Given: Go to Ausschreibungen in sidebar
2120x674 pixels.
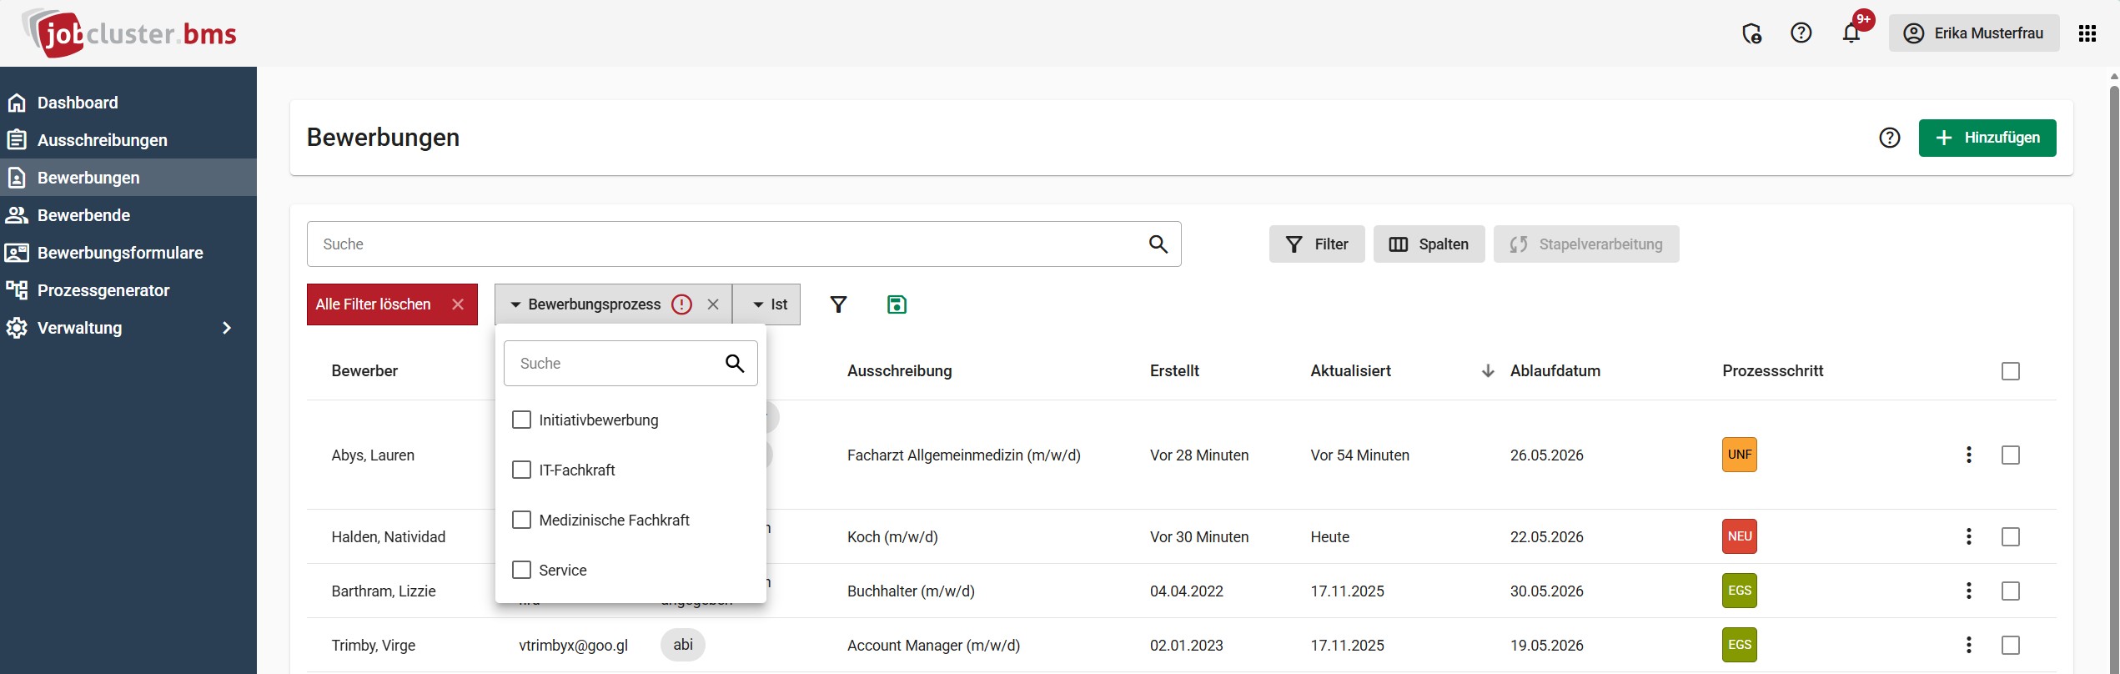Looking at the screenshot, I should tap(102, 140).
